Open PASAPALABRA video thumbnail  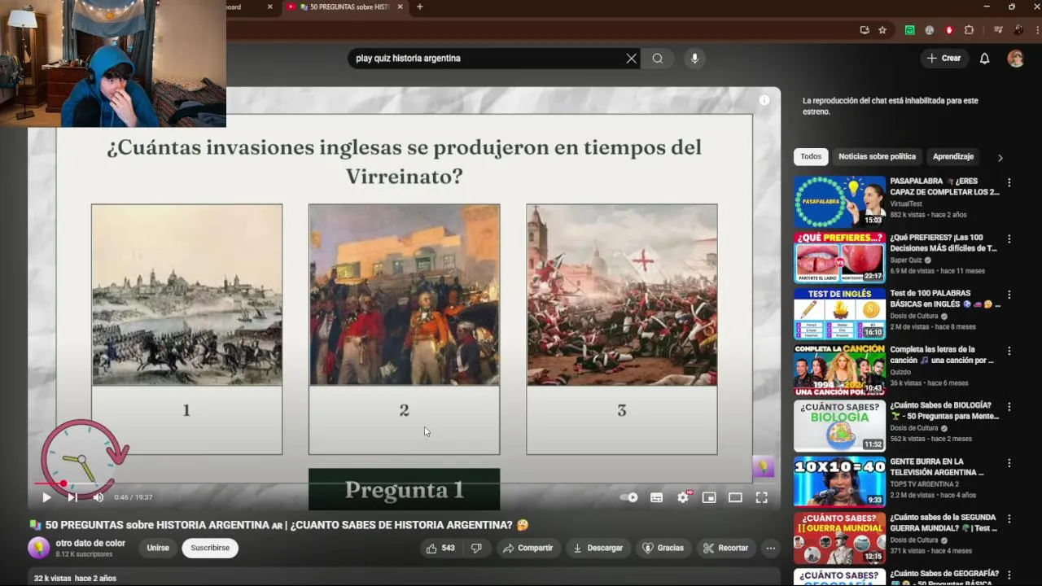(x=839, y=202)
